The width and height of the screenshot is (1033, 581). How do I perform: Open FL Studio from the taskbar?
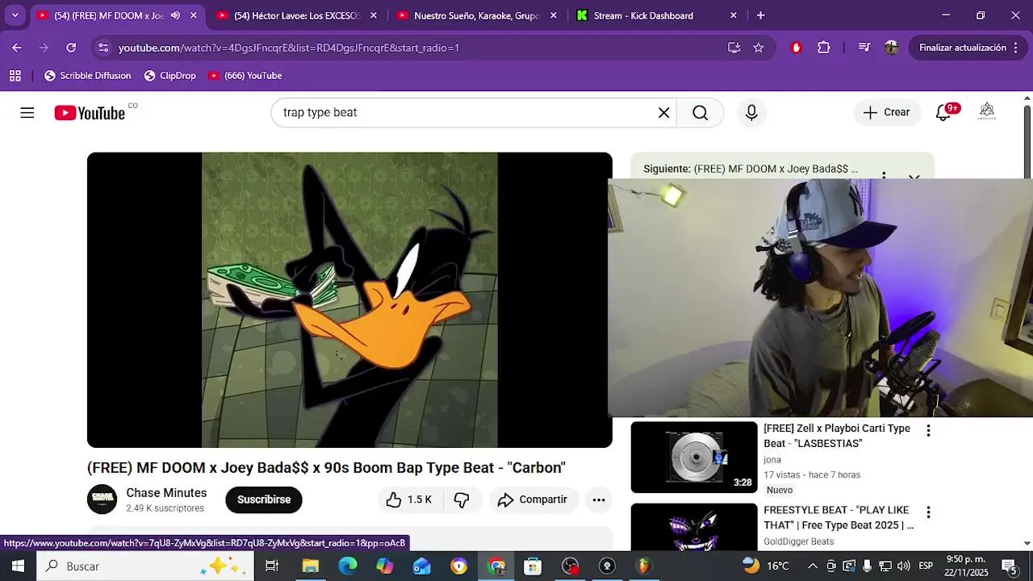pos(643,566)
